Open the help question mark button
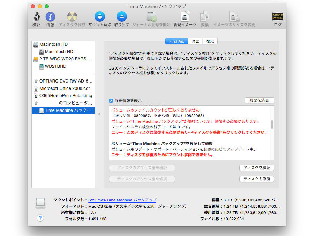 point(40,218)
